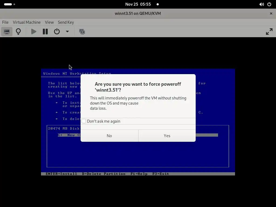Click the F3=Exit status text

pyautogui.click(x=161, y=174)
